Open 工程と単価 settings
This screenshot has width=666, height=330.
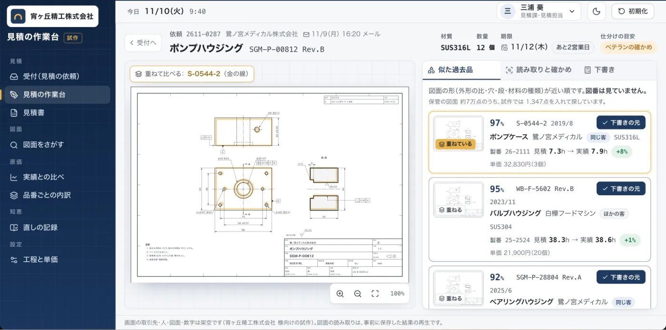pos(58,259)
